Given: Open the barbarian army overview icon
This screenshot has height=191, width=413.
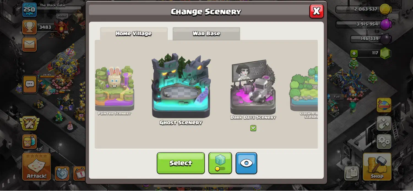Looking at the screenshot, I should pyautogui.click(x=29, y=141).
